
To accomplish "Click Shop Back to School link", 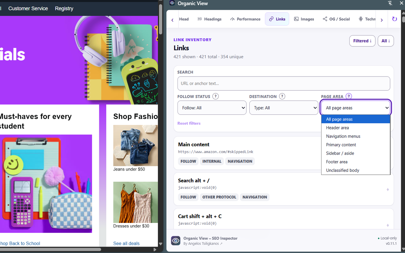I will [20, 244].
